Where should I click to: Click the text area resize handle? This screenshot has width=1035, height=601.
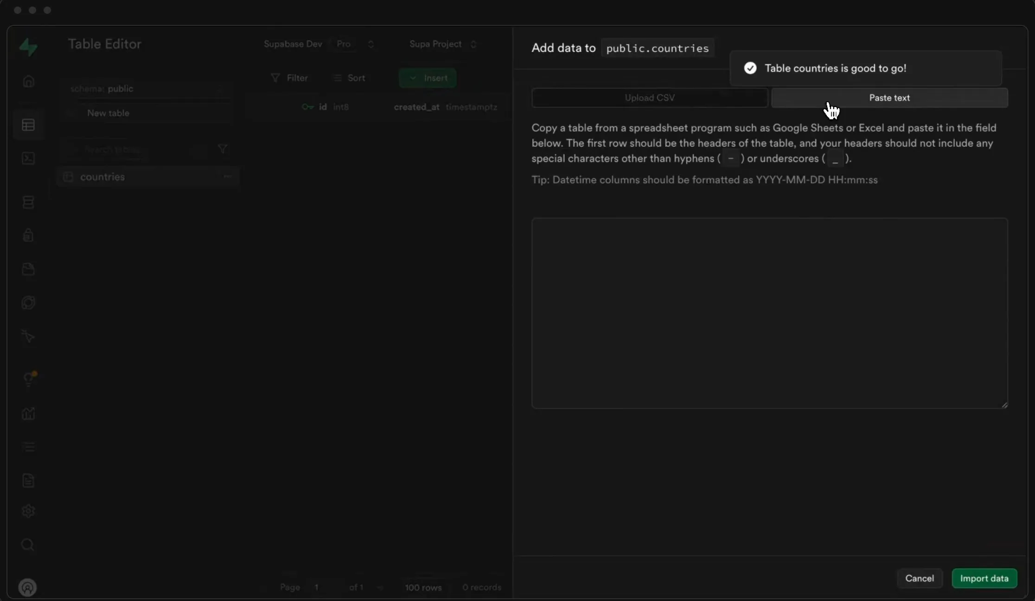pyautogui.click(x=1004, y=405)
